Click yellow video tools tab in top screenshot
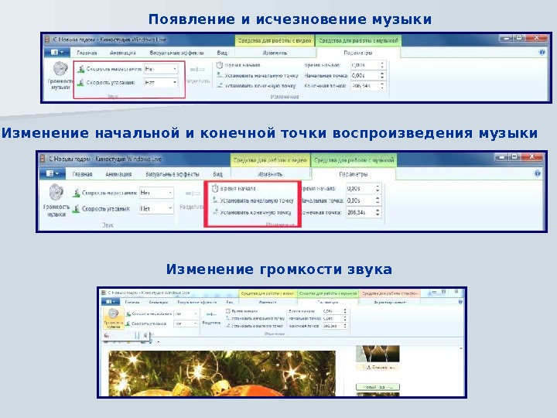The height and width of the screenshot is (418, 557). click(x=275, y=40)
